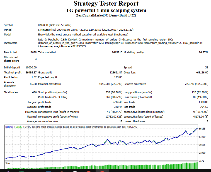Click Bars in test value 16078

pos(33,52)
